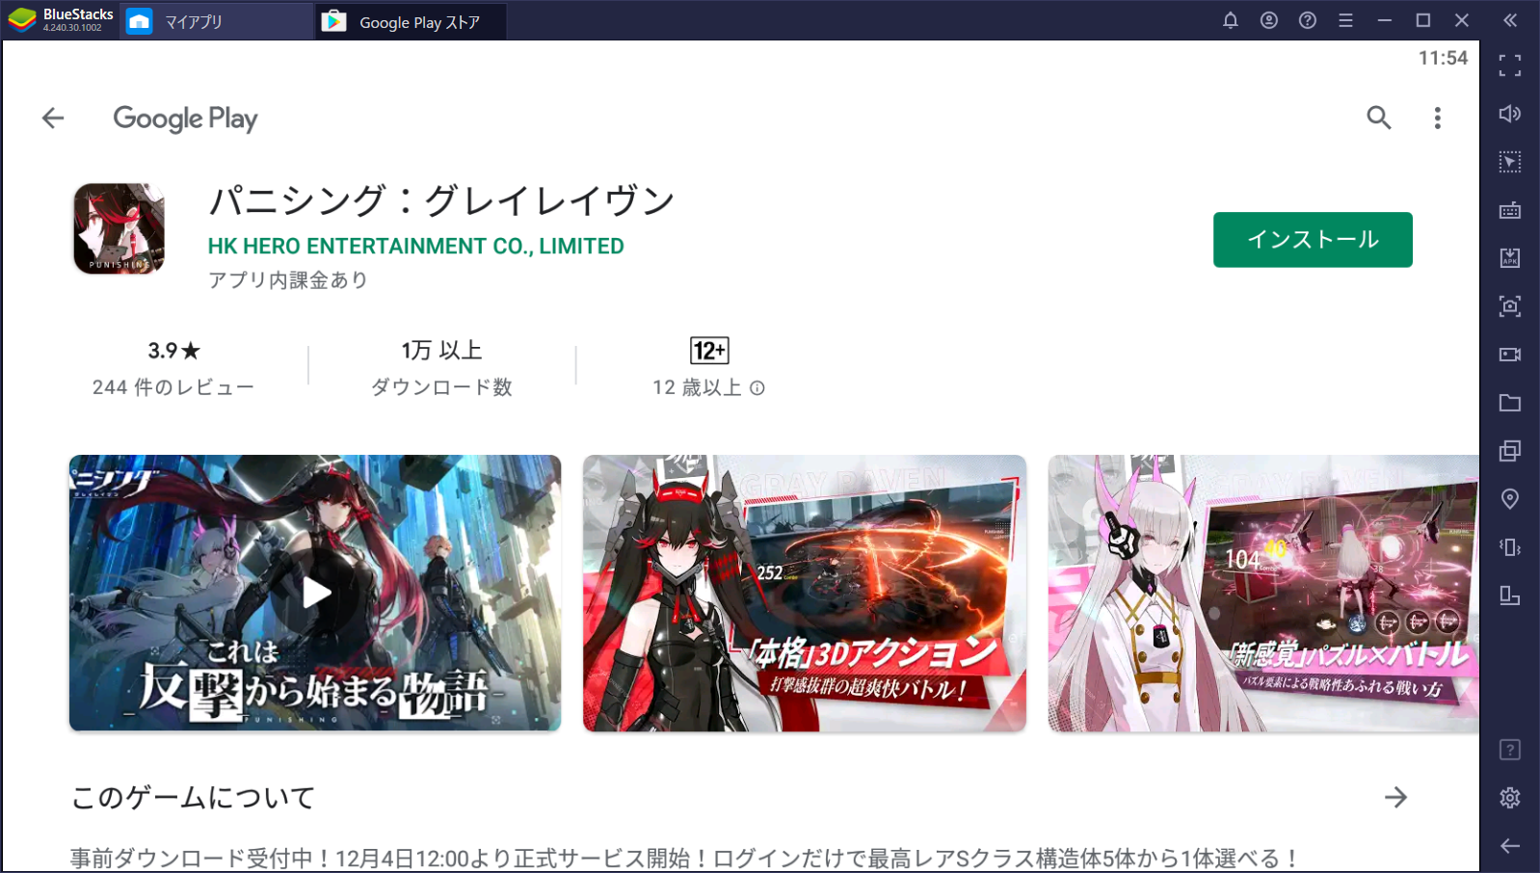
Task: Open Google Play search
Action: 1379,118
